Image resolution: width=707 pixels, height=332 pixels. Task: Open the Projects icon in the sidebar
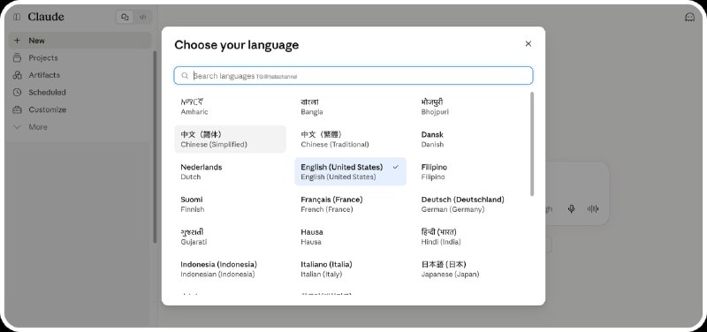(x=17, y=57)
